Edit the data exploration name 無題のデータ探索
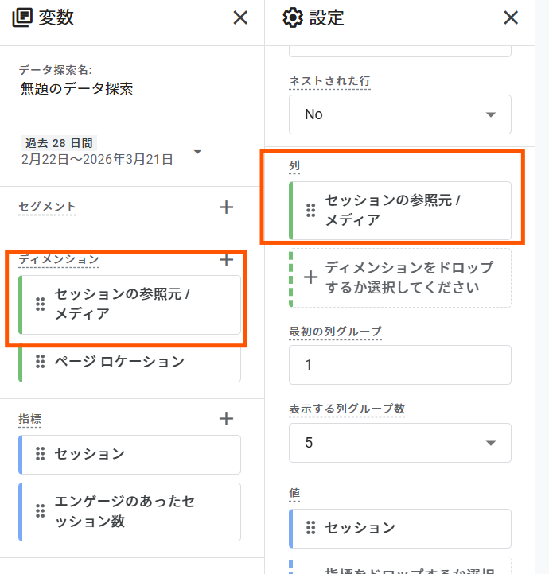 click(x=76, y=89)
